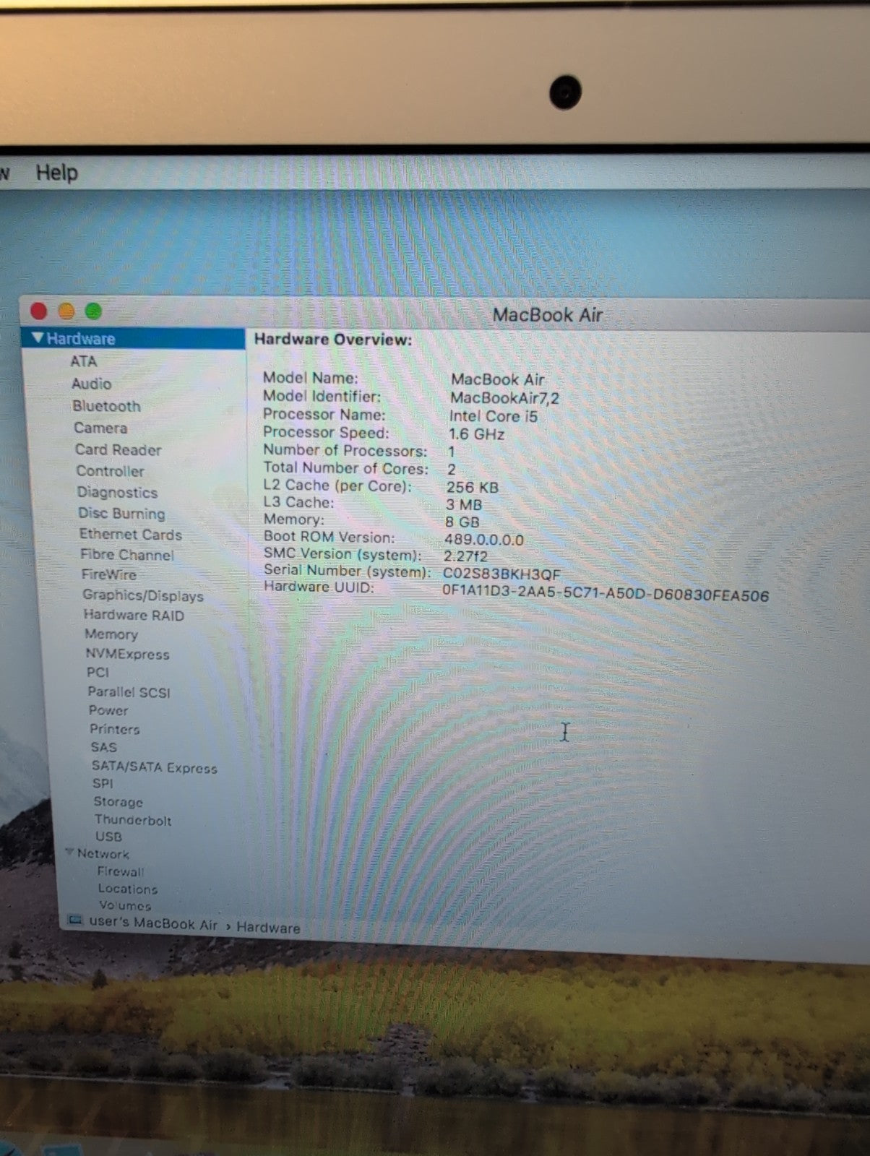Collapse the Network disclosure triangle
This screenshot has width=870, height=1156.
coord(70,853)
